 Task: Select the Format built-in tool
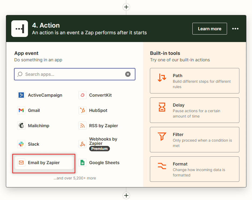195,169
